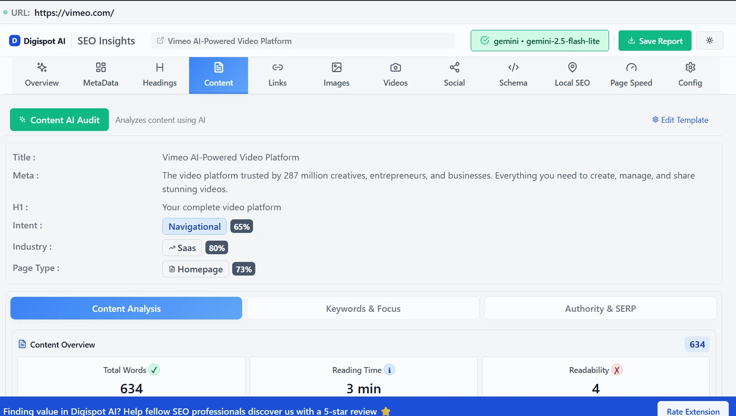View the Schema tab
This screenshot has width=736, height=416.
(x=513, y=75)
